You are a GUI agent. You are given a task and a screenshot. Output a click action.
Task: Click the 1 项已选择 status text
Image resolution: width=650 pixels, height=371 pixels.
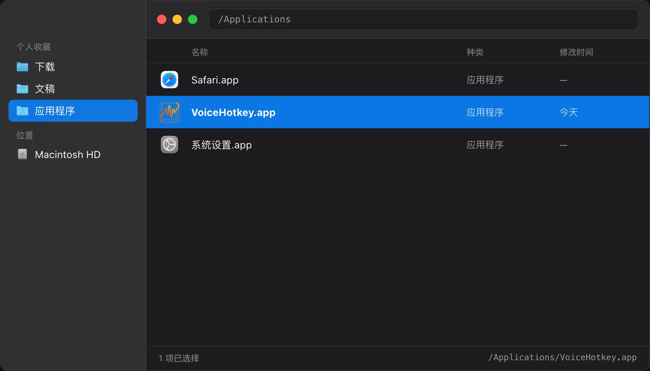(179, 358)
